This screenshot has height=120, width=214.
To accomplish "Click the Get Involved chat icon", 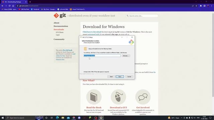I will click(143, 97).
